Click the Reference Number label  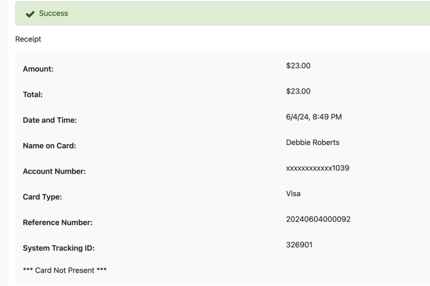[x=58, y=223]
